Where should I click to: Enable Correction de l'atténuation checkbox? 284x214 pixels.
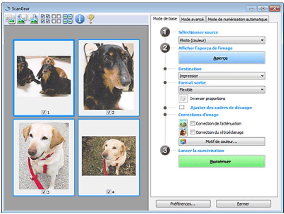click(x=193, y=124)
